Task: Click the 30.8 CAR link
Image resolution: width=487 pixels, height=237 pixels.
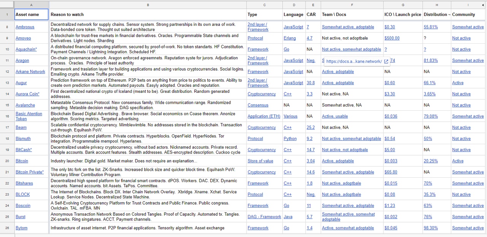Action: pos(310,83)
